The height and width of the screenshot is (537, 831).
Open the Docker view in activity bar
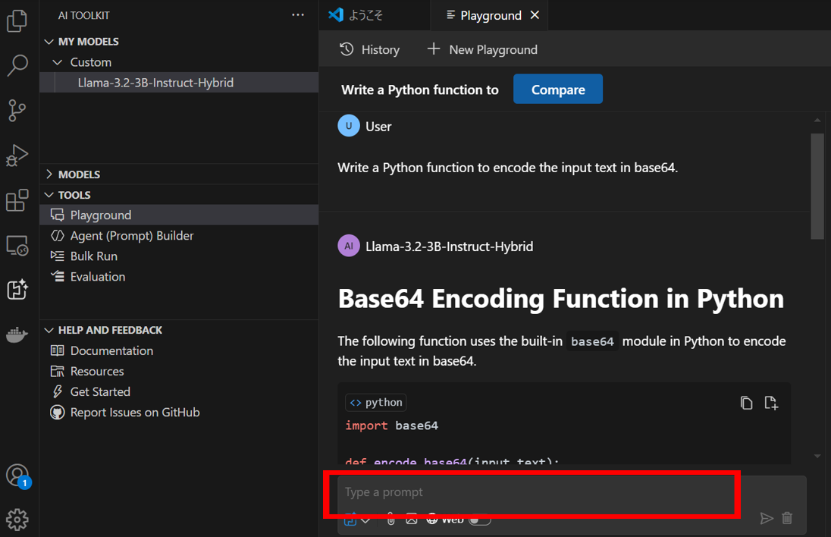point(17,335)
